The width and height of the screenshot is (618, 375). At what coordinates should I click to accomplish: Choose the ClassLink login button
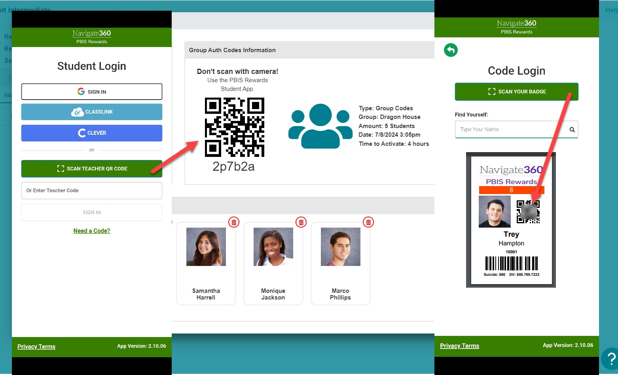(x=92, y=112)
